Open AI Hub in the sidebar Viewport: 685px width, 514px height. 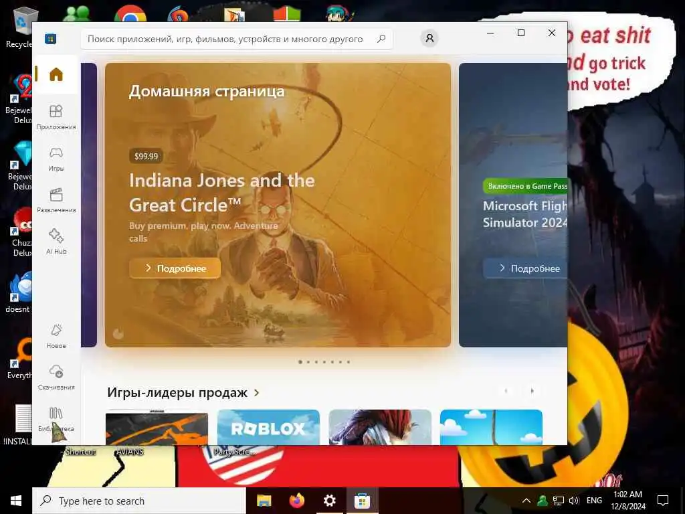[x=56, y=242]
